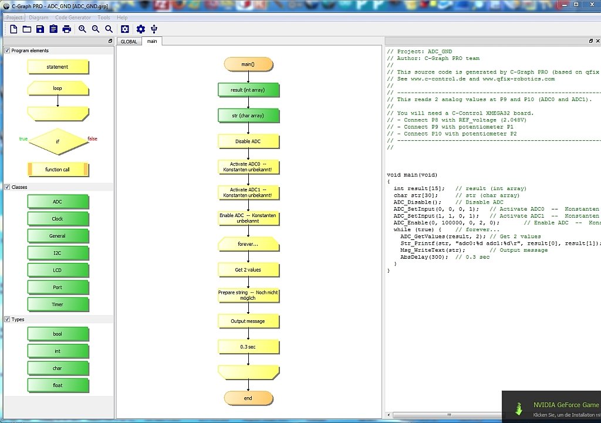This screenshot has width=601, height=423.
Task: Click the USB transfer icon
Action: pos(154,29)
